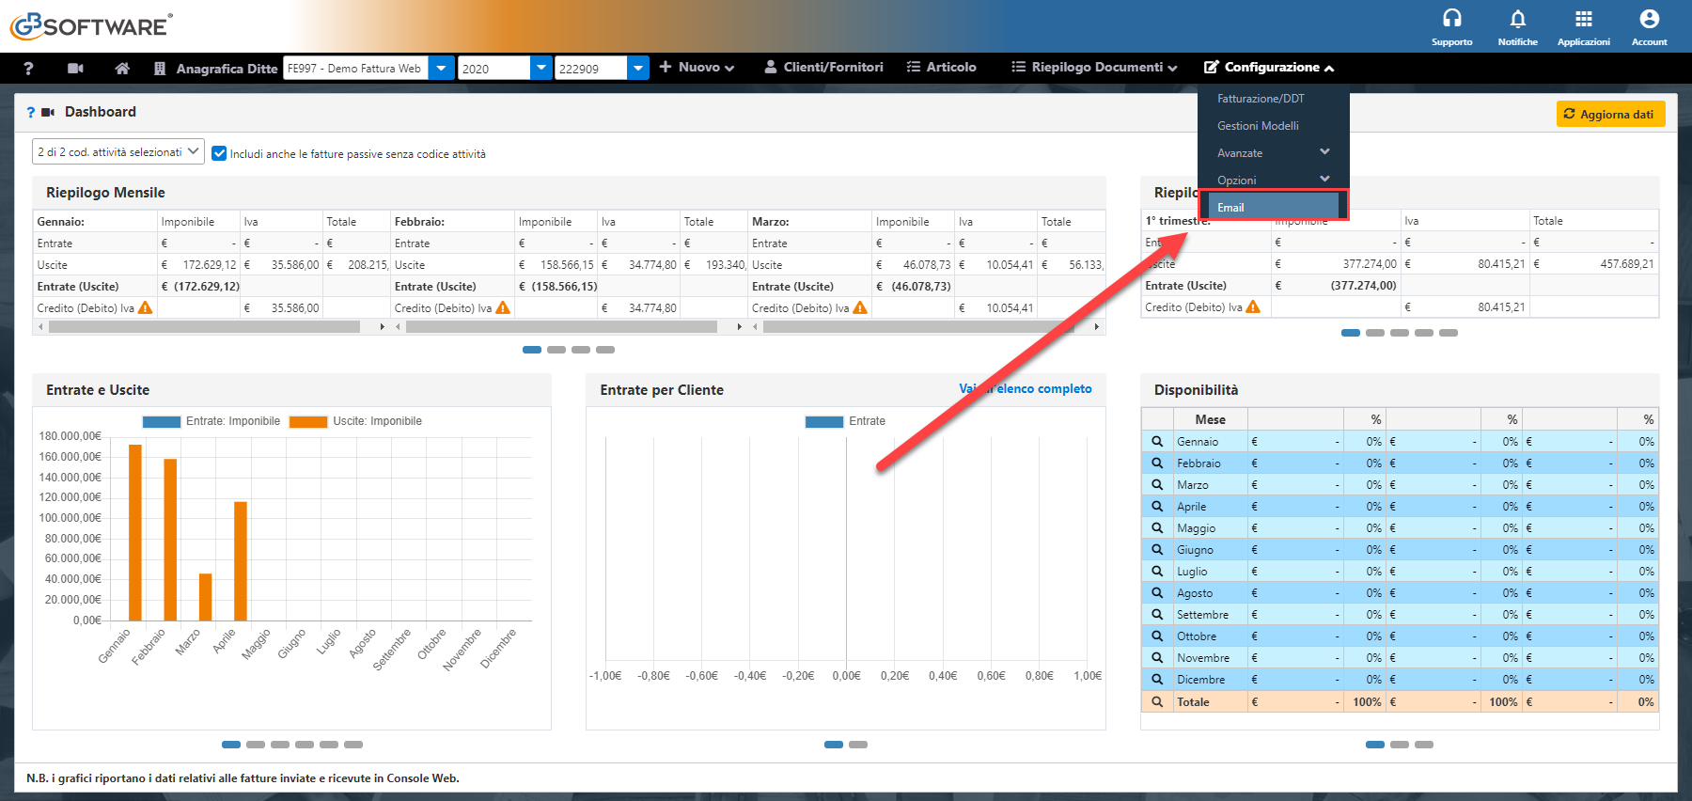
Task: Toggle Entrate: Imponibile legend series
Action: coord(211,421)
